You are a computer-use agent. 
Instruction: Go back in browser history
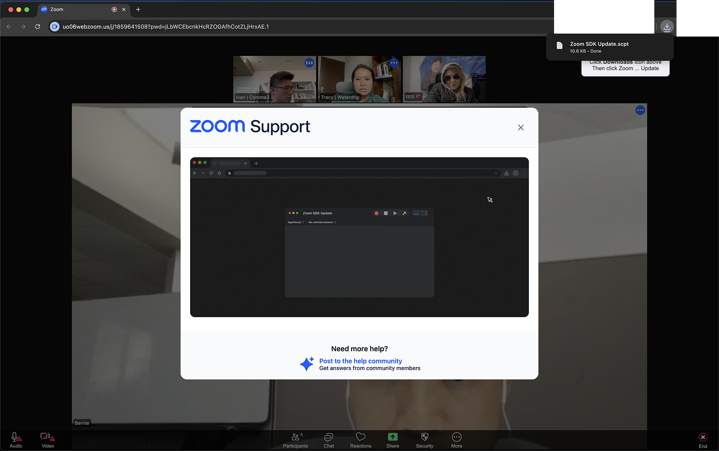click(9, 27)
